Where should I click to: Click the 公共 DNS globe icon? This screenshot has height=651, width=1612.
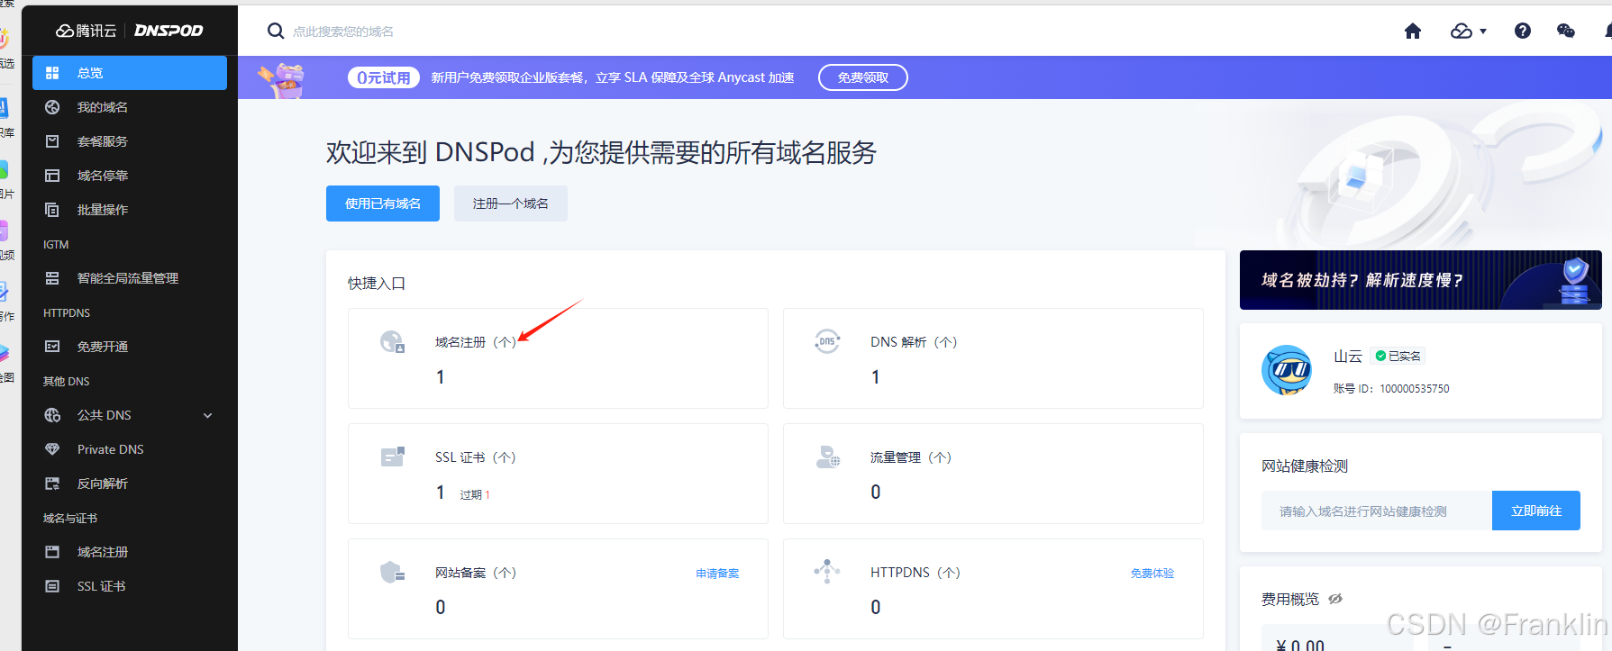pos(52,415)
